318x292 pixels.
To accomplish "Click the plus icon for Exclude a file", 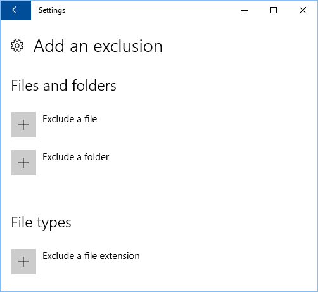I will point(23,125).
